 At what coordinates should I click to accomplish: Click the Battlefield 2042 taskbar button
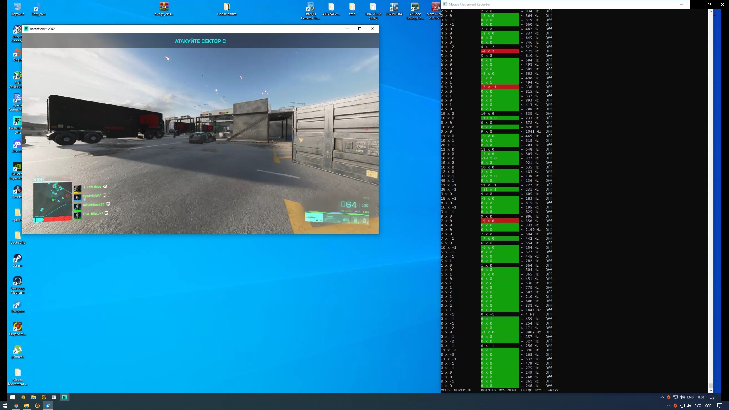click(65, 397)
